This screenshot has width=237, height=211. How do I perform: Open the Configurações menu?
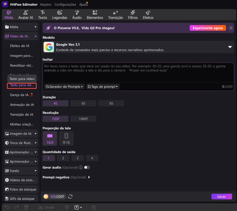click(65, 4)
